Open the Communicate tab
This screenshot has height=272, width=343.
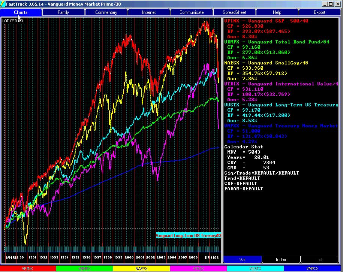[x=192, y=12]
